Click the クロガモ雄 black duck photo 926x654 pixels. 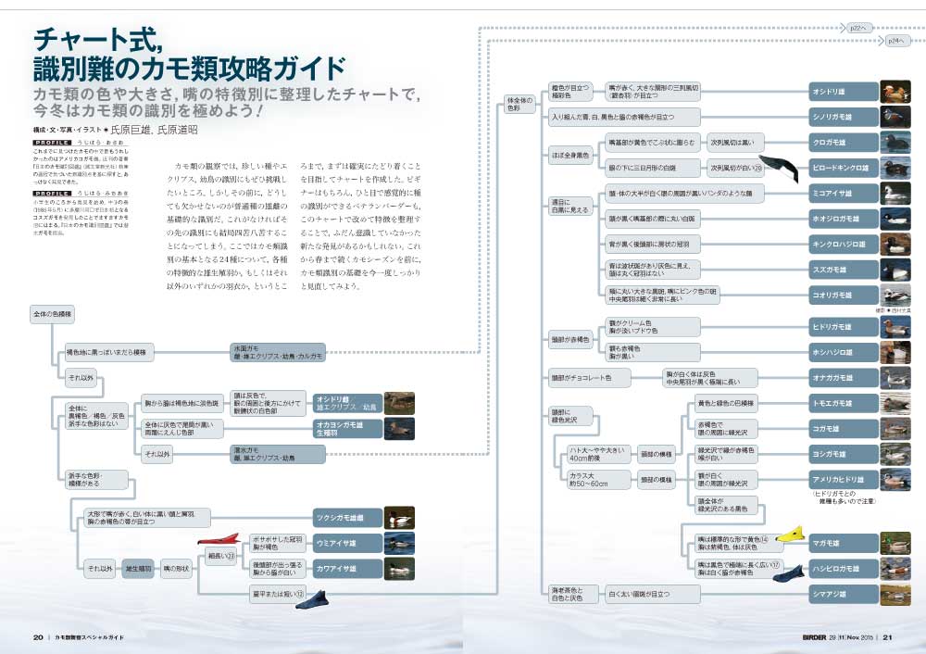tap(895, 143)
